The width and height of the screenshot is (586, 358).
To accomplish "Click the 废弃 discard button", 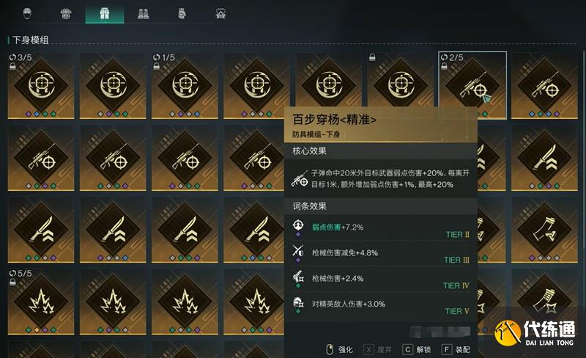I will click(x=378, y=349).
